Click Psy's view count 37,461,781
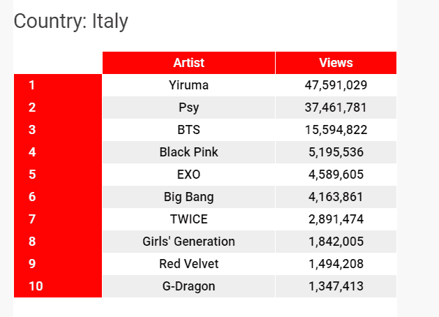 pos(336,108)
